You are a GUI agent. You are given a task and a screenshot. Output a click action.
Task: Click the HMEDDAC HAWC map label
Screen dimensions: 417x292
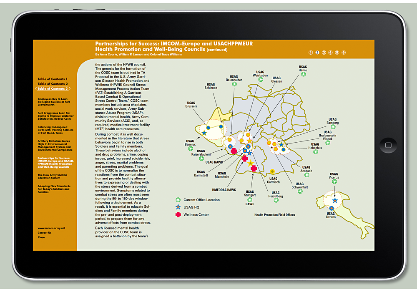click(x=224, y=190)
